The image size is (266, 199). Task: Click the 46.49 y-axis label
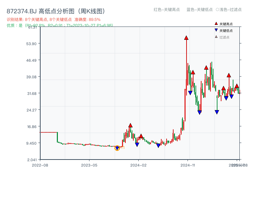31,60
